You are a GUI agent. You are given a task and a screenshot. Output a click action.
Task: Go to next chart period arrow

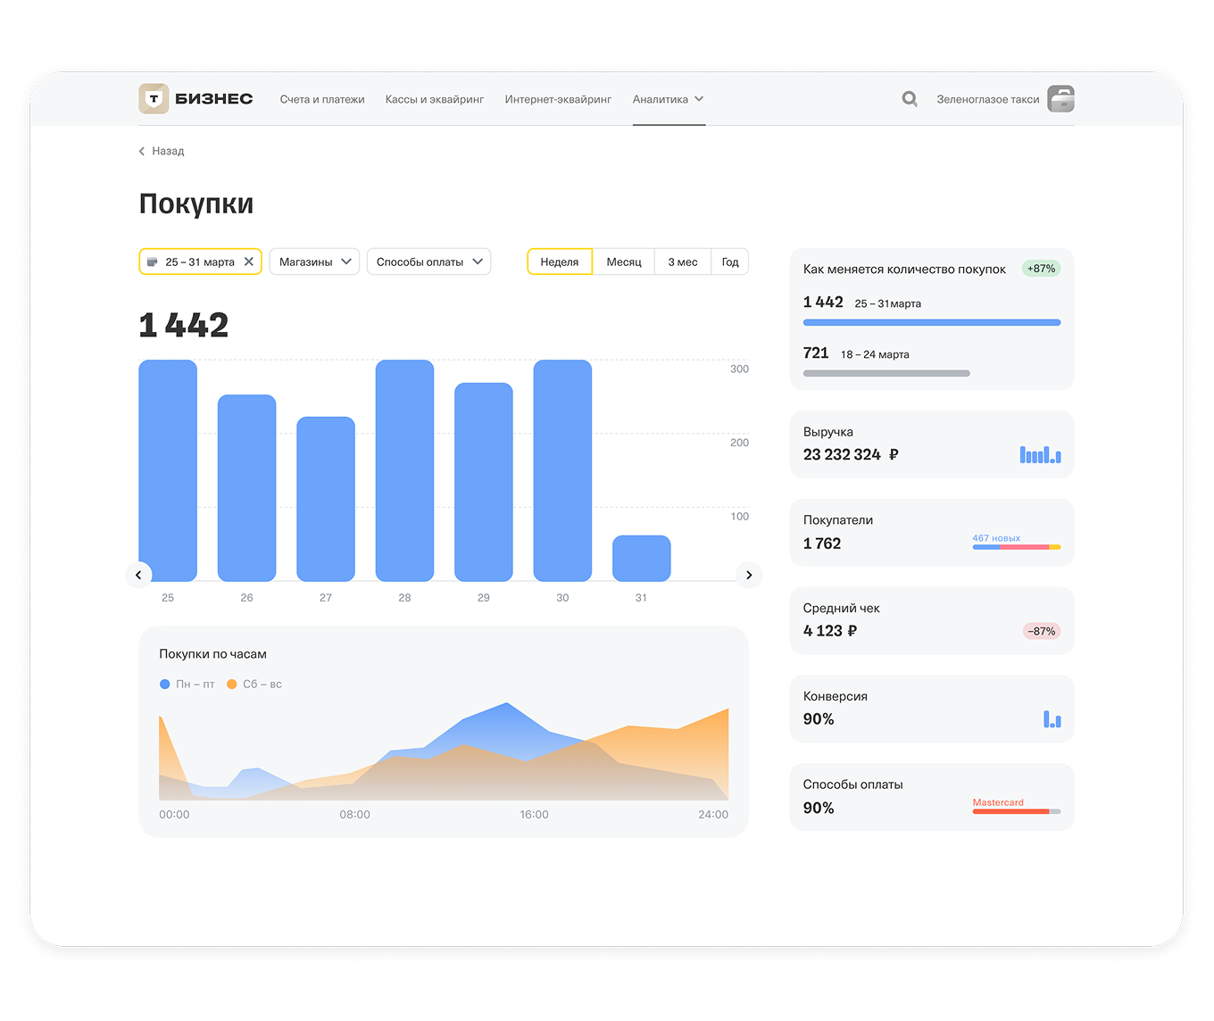749,575
